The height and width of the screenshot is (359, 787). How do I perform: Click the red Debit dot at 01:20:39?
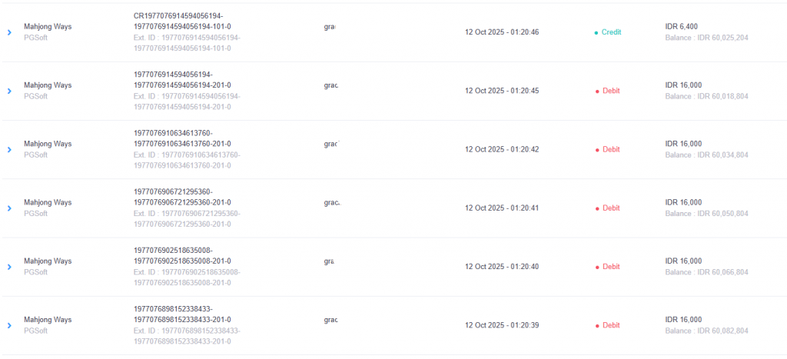point(597,326)
